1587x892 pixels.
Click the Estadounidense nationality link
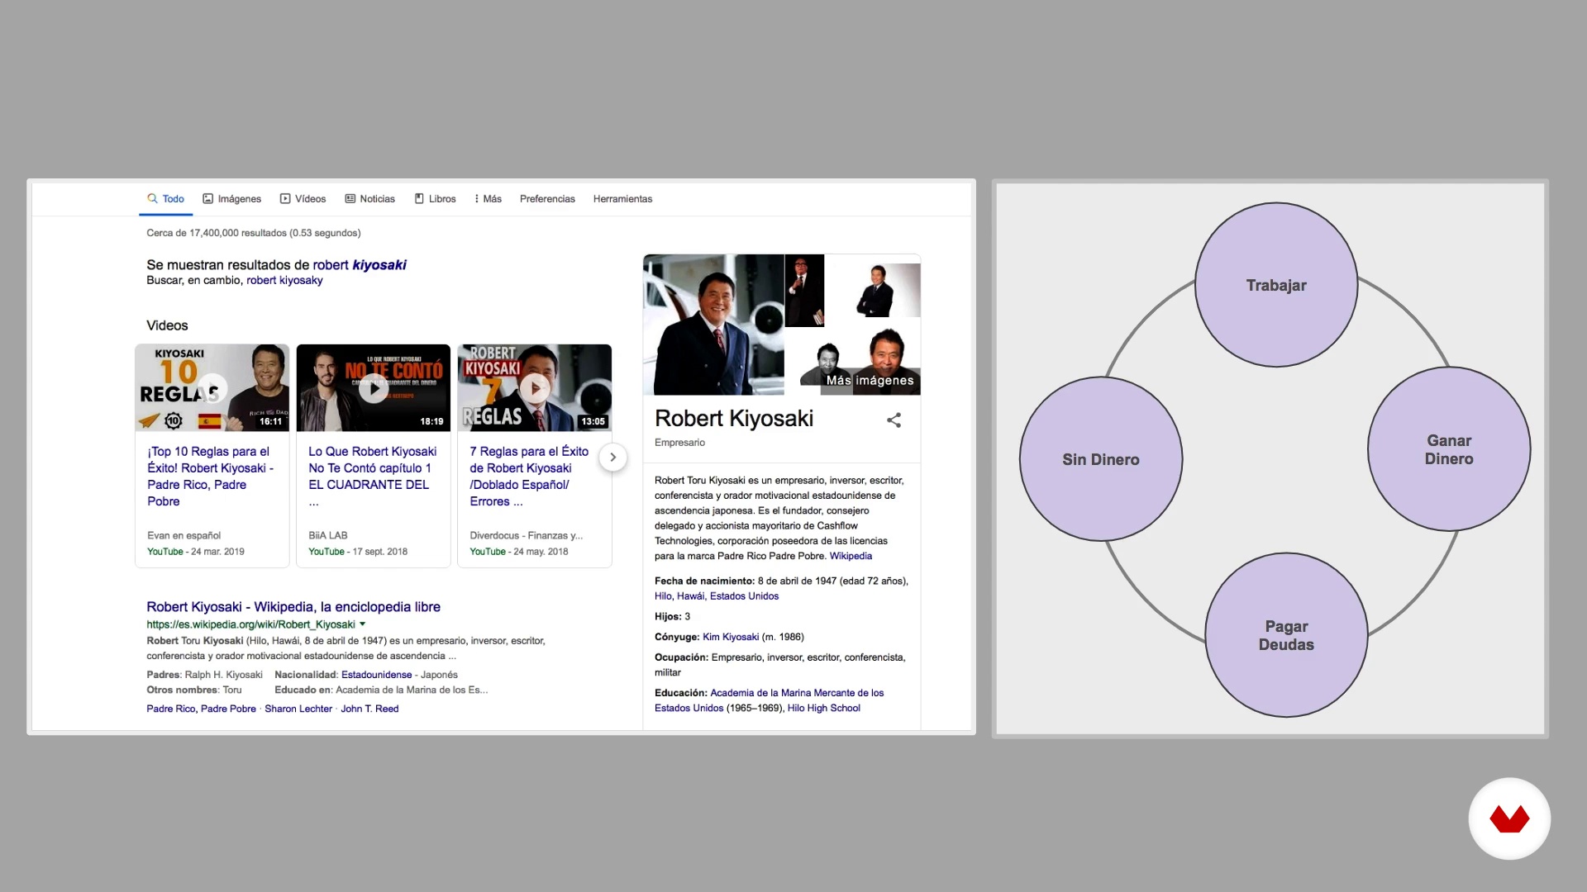pyautogui.click(x=376, y=675)
